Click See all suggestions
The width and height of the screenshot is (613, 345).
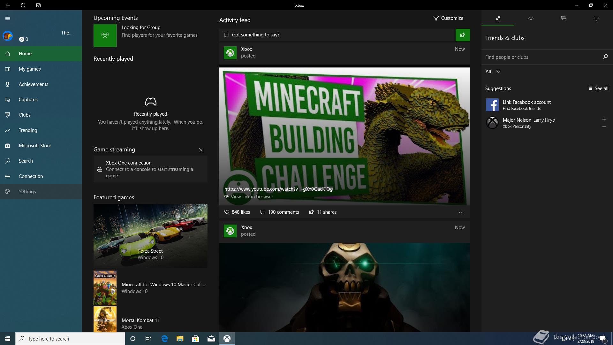point(598,88)
